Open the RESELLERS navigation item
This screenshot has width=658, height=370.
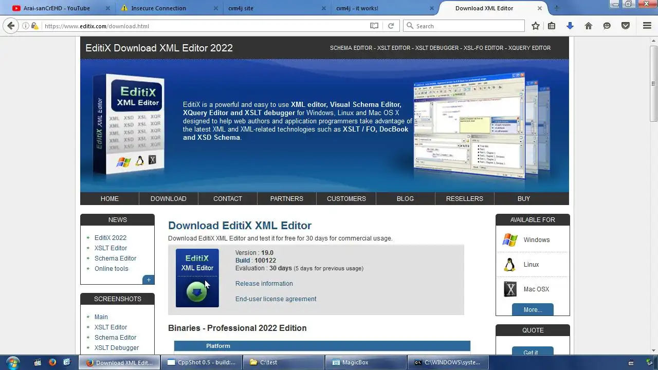[465, 198]
